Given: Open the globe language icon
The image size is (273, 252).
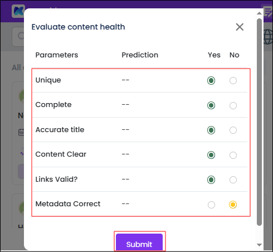Looking at the screenshot, I should [268, 37].
